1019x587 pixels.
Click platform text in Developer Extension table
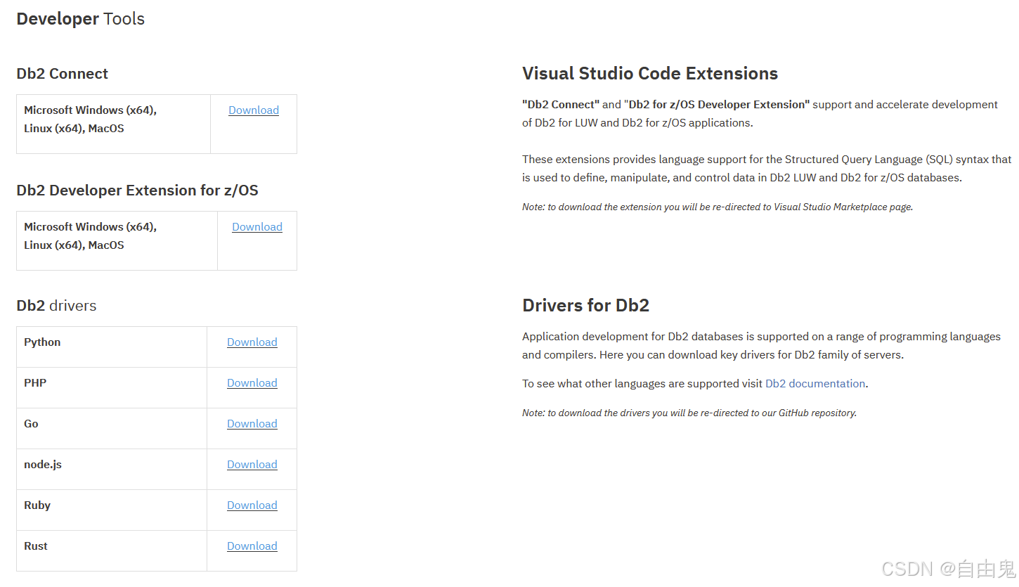click(x=90, y=236)
